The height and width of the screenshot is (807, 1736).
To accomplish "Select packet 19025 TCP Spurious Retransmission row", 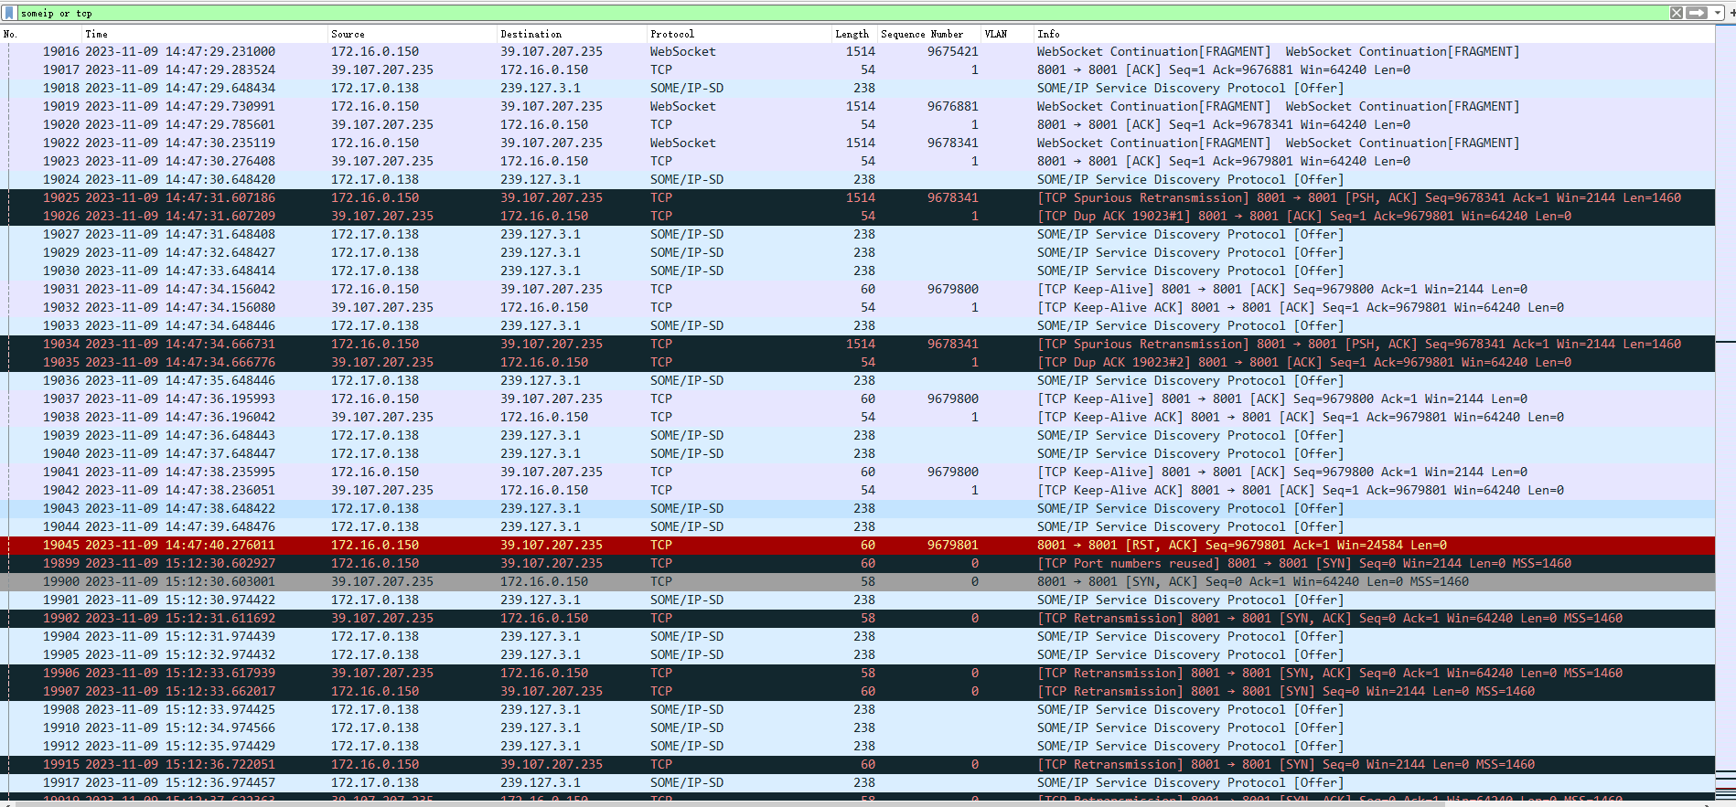I will pos(858,198).
